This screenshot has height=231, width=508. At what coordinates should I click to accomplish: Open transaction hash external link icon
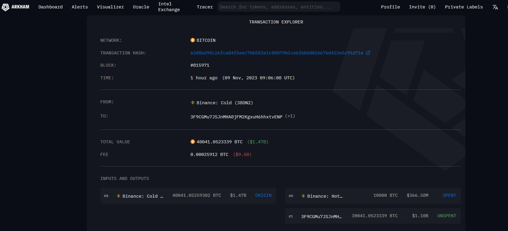pos(368,53)
